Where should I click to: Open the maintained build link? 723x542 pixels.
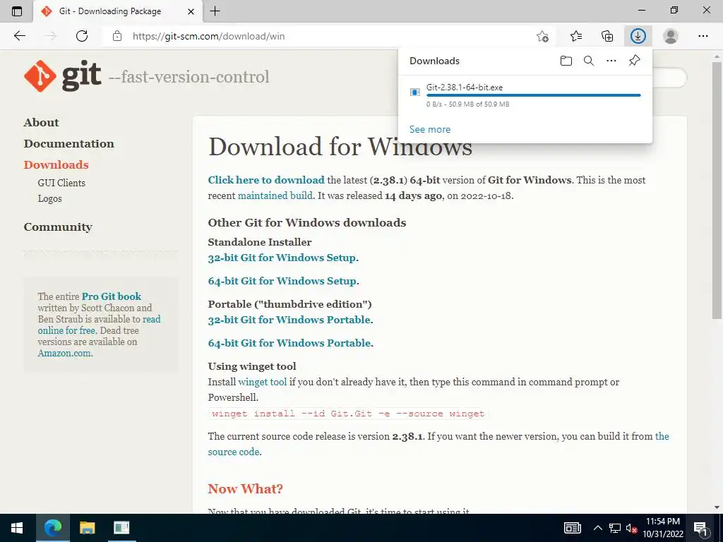[275, 195]
